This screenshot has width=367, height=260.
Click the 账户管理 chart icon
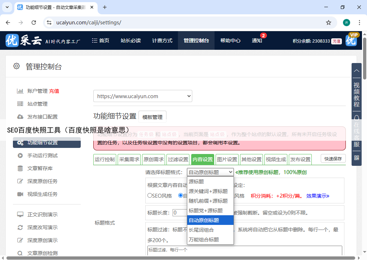coord(20,91)
